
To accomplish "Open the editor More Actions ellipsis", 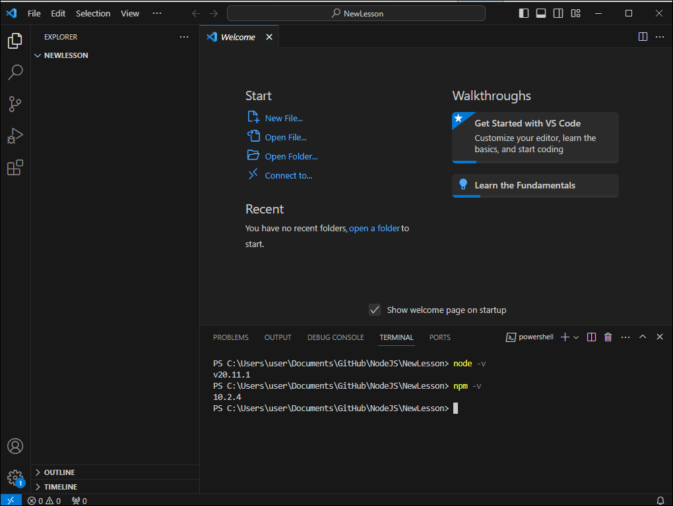I will [x=660, y=37].
